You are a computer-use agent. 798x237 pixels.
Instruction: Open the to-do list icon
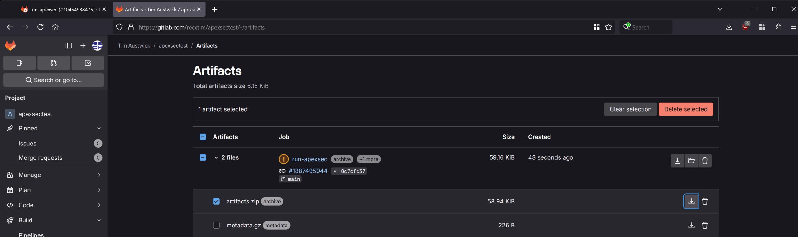(x=88, y=63)
